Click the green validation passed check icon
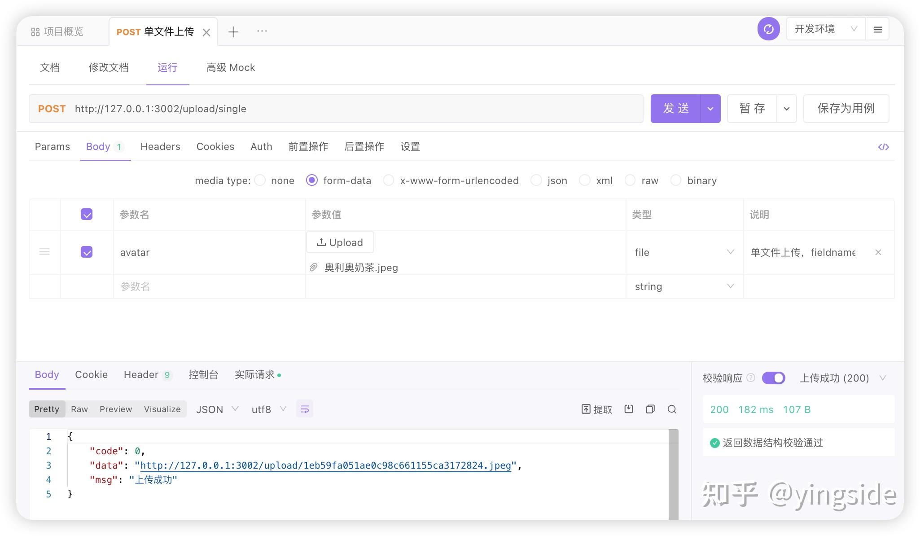 [x=714, y=443]
